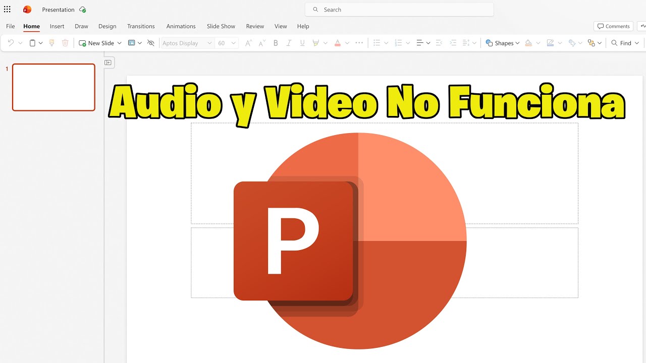Click the line spacing icon
This screenshot has width=646, height=363.
466,43
